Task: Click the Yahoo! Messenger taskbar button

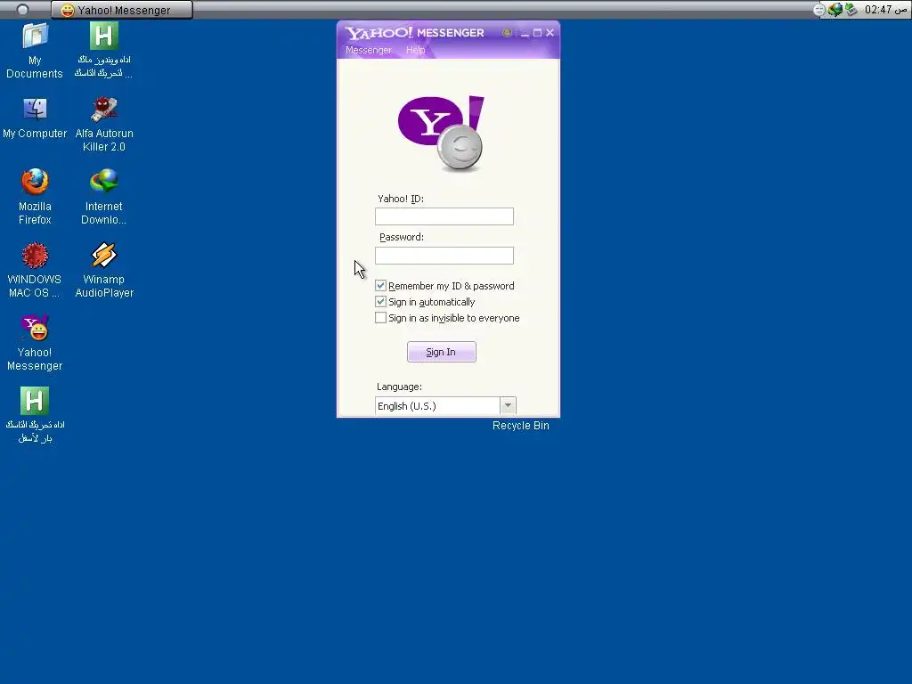Action: [x=122, y=10]
